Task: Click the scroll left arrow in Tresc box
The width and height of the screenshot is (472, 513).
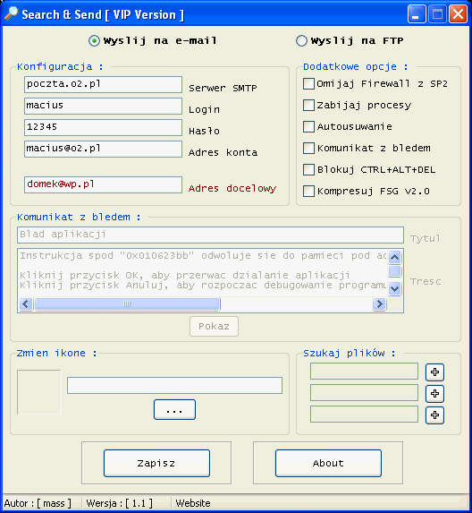Action: [26, 304]
